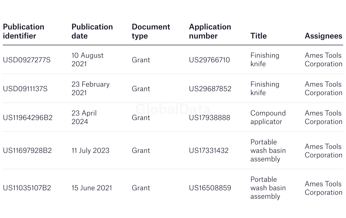This screenshot has height=218, width=346.
Task: Click the Publication identifier column header
Action: coord(24,31)
